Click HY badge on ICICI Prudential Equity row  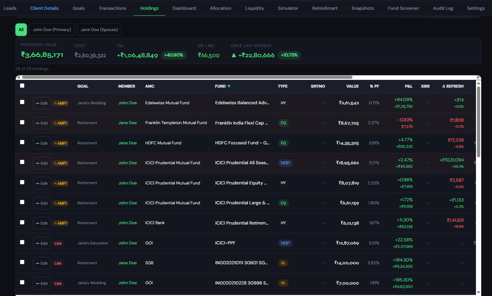[283, 183]
